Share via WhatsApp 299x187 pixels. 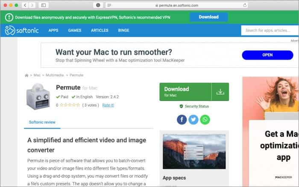tap(205, 120)
